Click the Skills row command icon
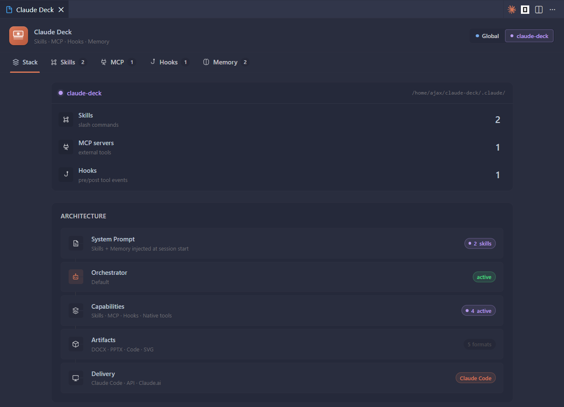The height and width of the screenshot is (407, 564). pyautogui.click(x=66, y=120)
